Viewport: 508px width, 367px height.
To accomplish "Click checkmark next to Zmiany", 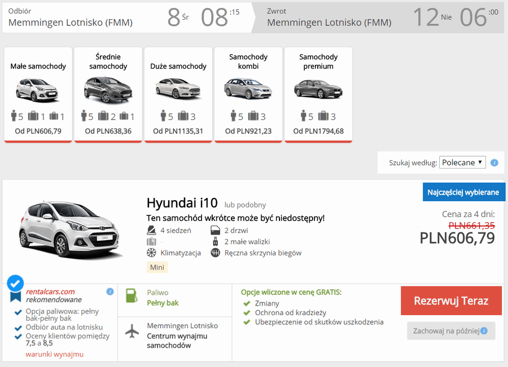I will click(247, 303).
